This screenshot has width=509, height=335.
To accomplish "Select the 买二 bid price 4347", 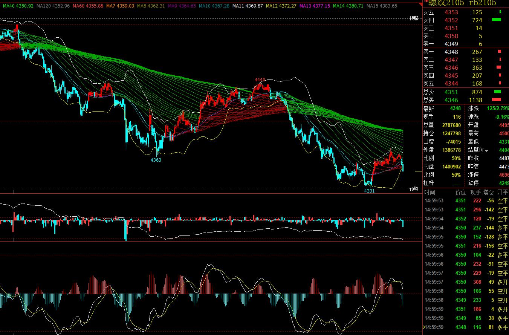I will (x=451, y=60).
